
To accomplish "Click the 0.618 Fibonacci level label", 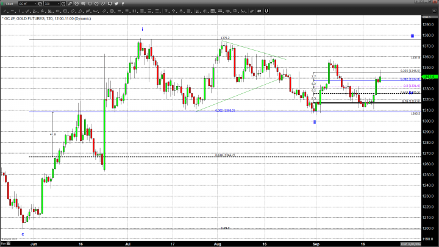I will click(225, 155).
